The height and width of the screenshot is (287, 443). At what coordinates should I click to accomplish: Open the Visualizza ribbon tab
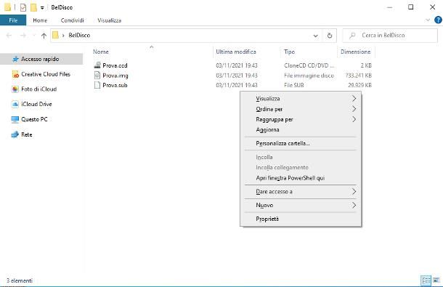click(110, 20)
